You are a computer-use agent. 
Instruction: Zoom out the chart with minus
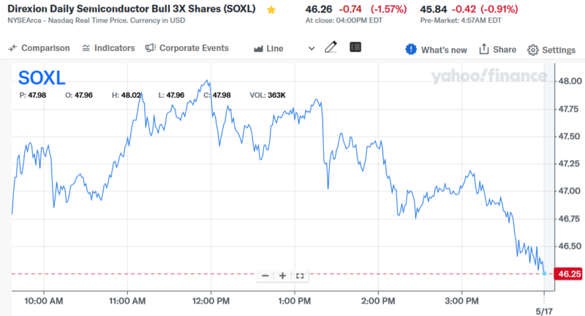point(265,276)
